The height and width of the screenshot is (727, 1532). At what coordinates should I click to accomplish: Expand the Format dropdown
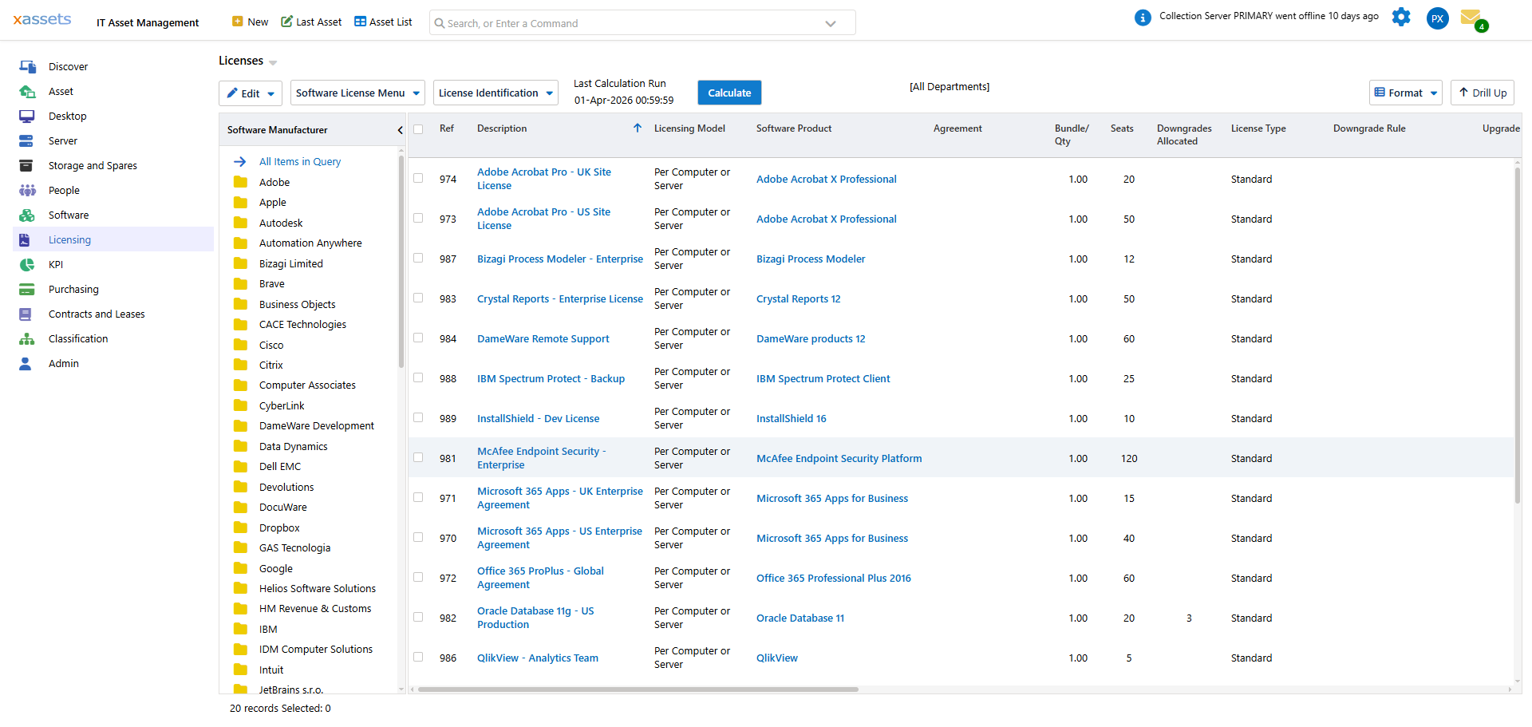click(x=1405, y=93)
